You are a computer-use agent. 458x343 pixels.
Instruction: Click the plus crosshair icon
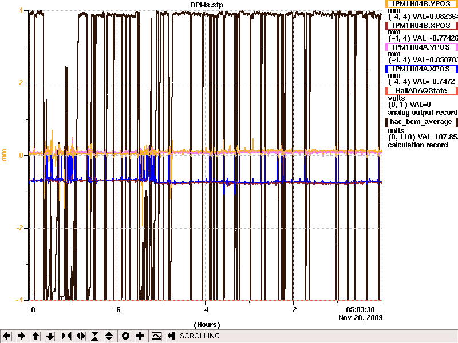tap(140, 336)
